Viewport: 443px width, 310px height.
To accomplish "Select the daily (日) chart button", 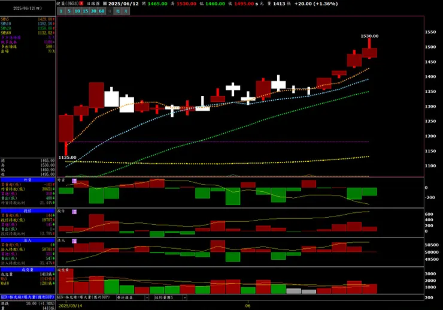I will (110, 11).
